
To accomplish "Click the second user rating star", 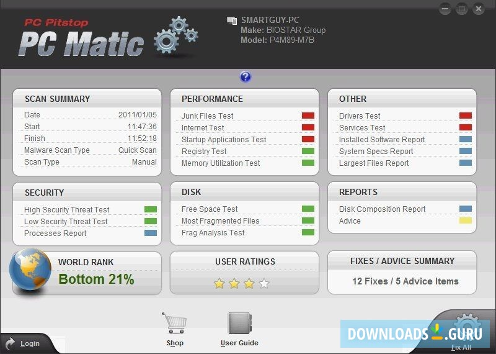I will click(234, 283).
